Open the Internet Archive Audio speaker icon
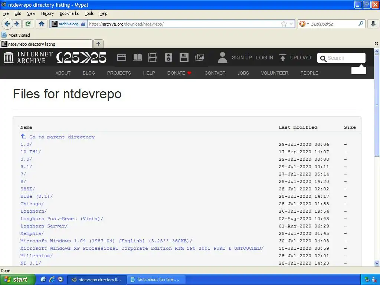This screenshot has height=285, width=380. coord(168,58)
